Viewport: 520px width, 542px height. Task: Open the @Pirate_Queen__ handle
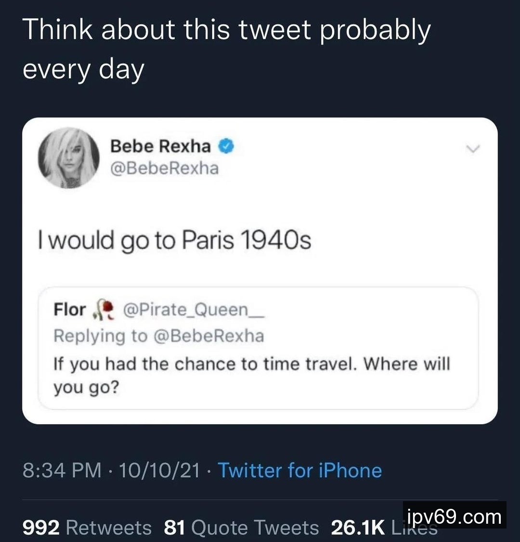[194, 310]
